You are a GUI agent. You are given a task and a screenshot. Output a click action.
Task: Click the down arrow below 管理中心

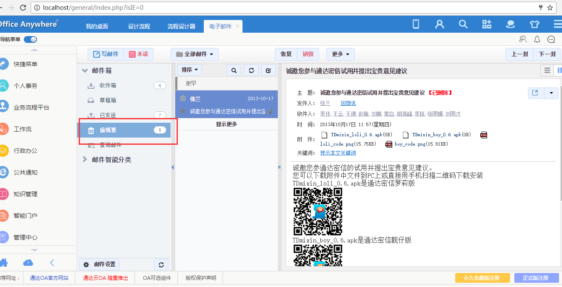tap(34, 251)
